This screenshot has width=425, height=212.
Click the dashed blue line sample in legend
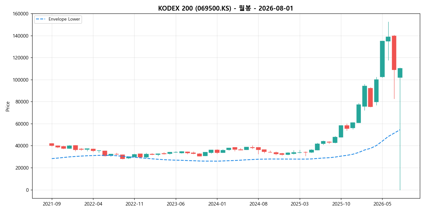coord(41,19)
